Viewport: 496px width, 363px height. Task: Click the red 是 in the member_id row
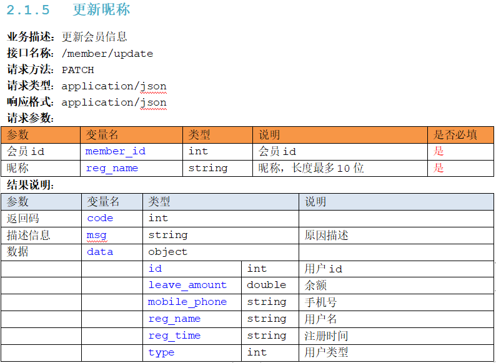(439, 151)
